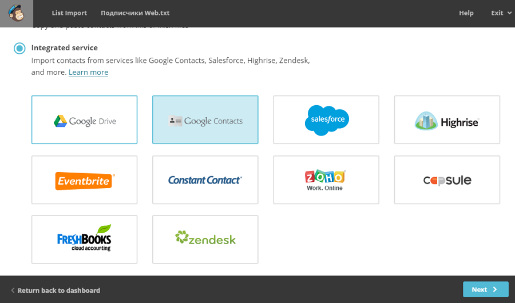Screen dimensions: 515x303
Task: Click the Next button
Action: click(485, 289)
